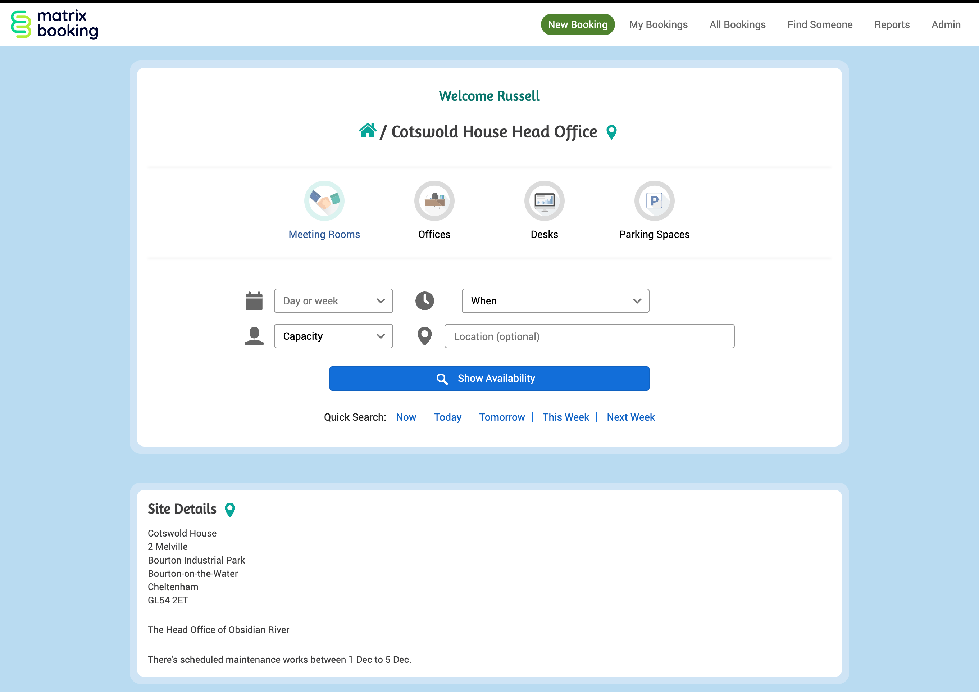Click the Site Details map pin
This screenshot has height=692, width=979.
[230, 510]
